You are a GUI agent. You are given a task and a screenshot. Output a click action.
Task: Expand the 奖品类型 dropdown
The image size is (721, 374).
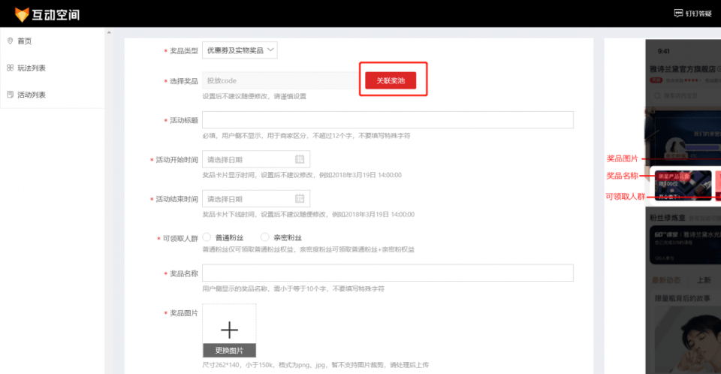point(240,50)
